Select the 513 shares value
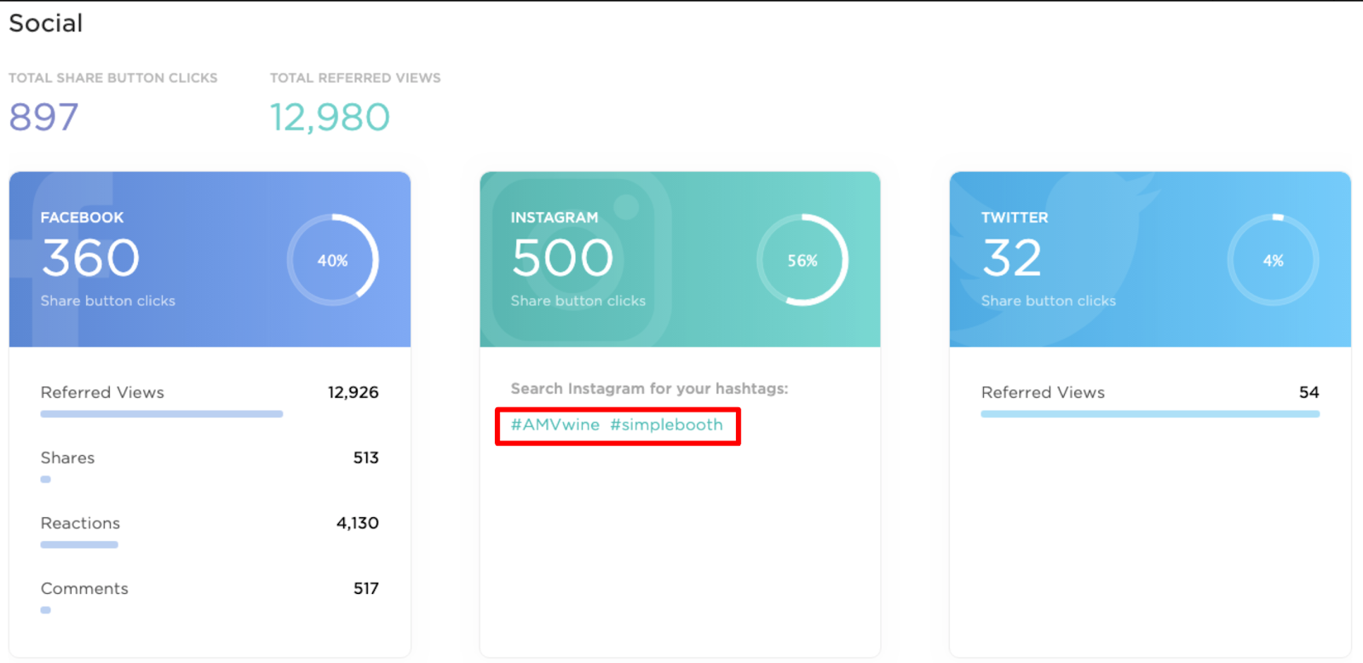The image size is (1363, 663). pyautogui.click(x=366, y=458)
